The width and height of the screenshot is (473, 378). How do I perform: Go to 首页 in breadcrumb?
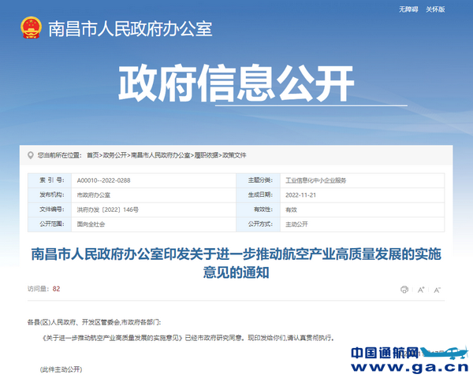pyautogui.click(x=93, y=155)
